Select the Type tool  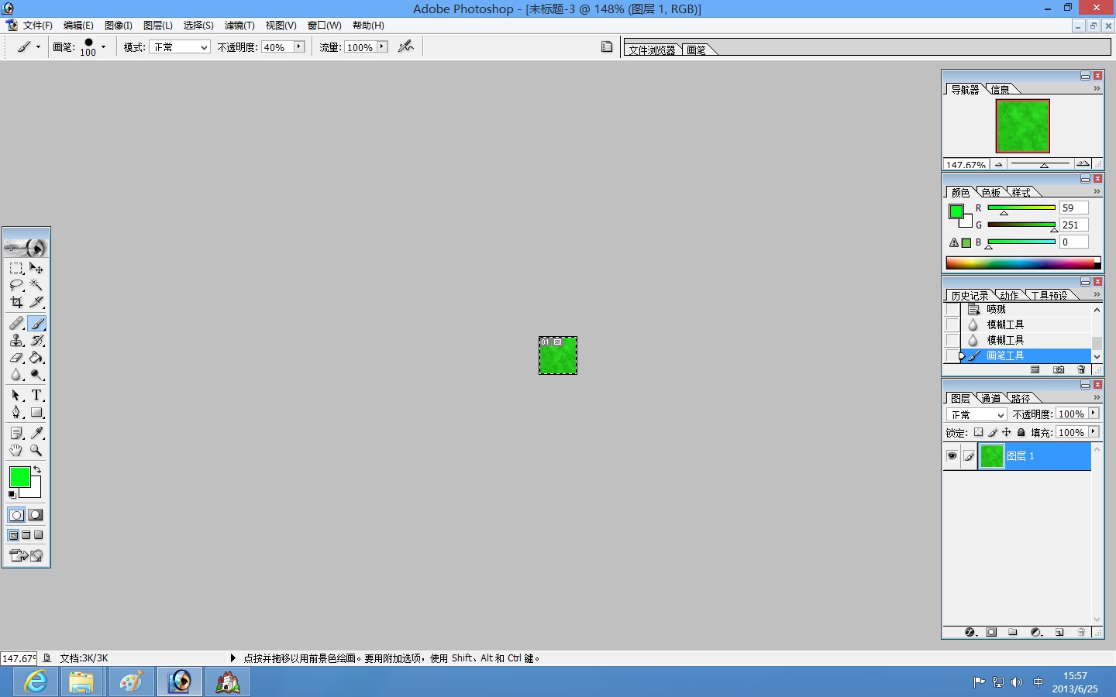(x=36, y=395)
